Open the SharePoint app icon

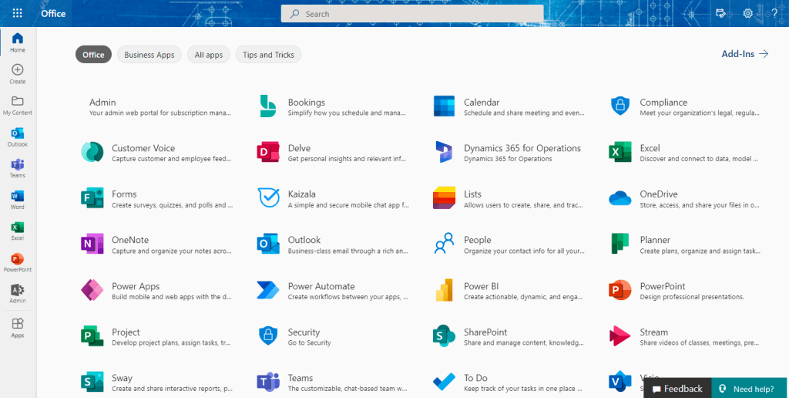tap(444, 336)
